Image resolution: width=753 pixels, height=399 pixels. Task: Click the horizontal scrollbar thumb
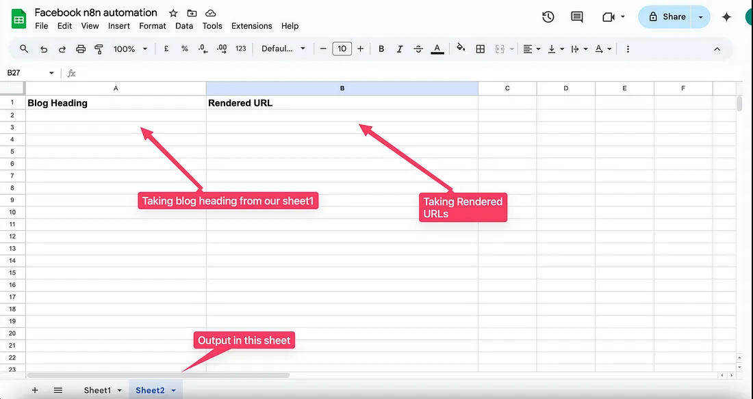[x=158, y=375]
